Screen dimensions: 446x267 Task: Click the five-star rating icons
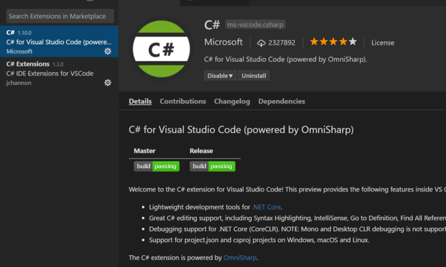(x=333, y=42)
